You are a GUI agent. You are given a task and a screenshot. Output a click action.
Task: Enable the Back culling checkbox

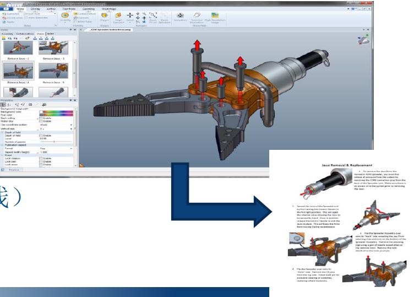pos(41,118)
